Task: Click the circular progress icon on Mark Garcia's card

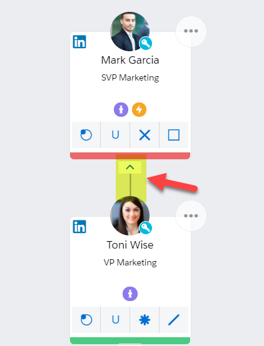Action: (86, 135)
